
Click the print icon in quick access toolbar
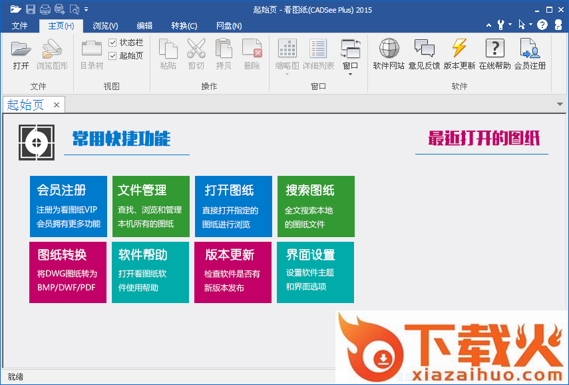45,9
